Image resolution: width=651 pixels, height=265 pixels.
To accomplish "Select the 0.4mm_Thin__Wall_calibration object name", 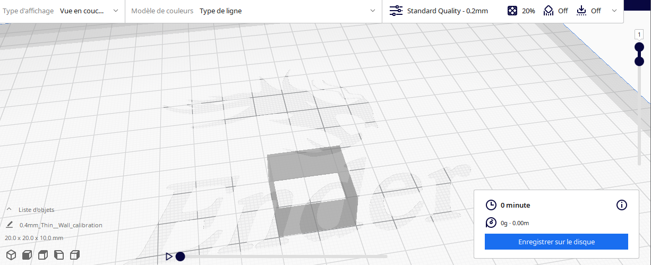I will tap(61, 225).
